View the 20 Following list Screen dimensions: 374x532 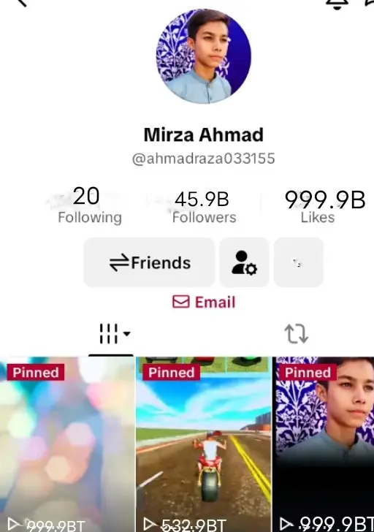89,205
